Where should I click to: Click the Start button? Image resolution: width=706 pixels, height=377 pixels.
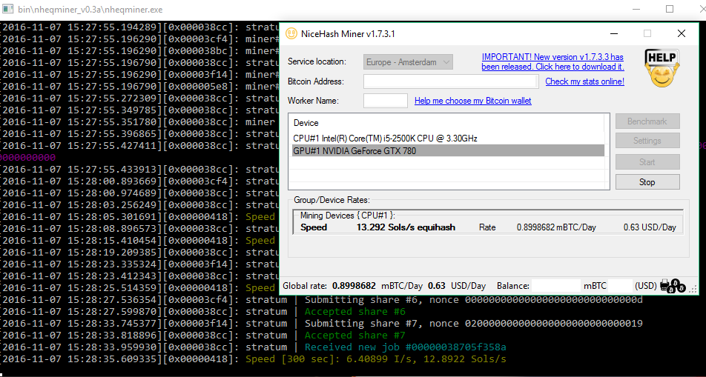click(x=647, y=162)
